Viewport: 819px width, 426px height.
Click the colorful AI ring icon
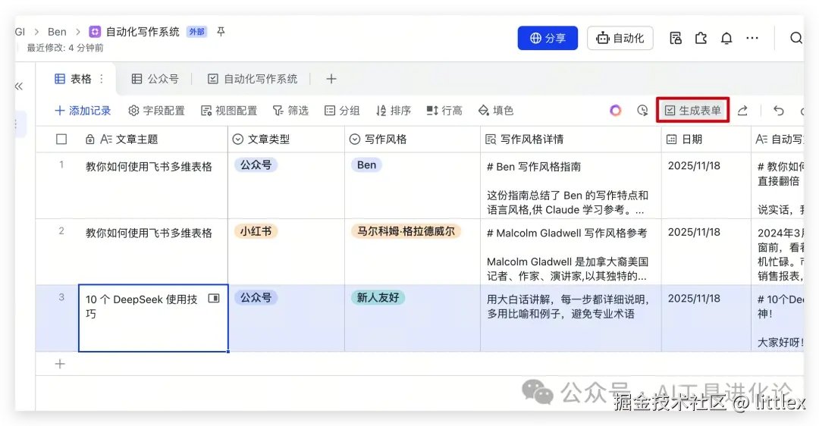(x=615, y=111)
